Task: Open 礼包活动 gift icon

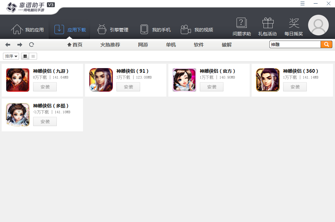Action: click(267, 27)
